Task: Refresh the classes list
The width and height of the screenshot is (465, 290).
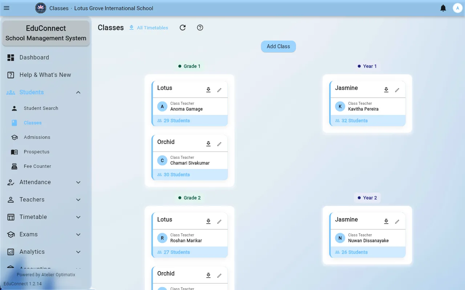Action: tap(183, 28)
